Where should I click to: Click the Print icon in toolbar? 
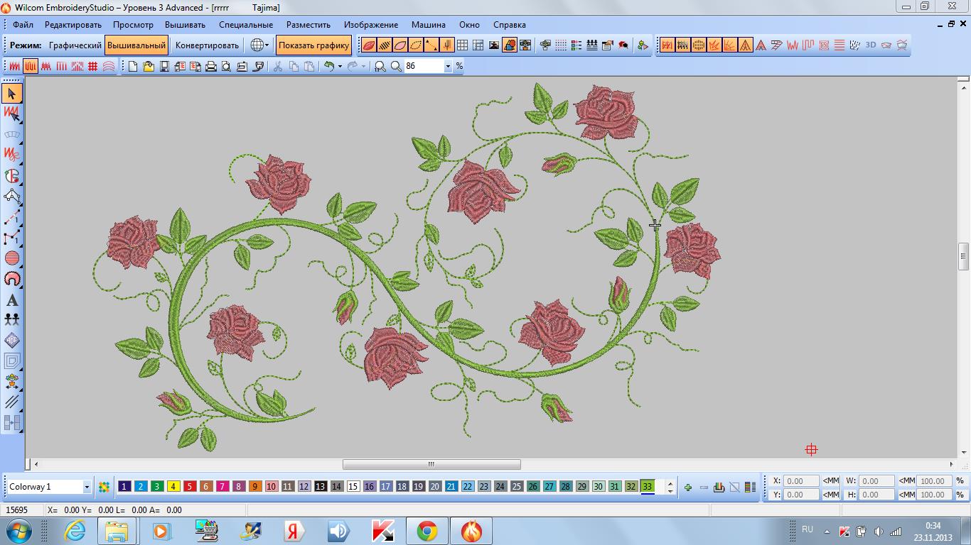[x=211, y=66]
